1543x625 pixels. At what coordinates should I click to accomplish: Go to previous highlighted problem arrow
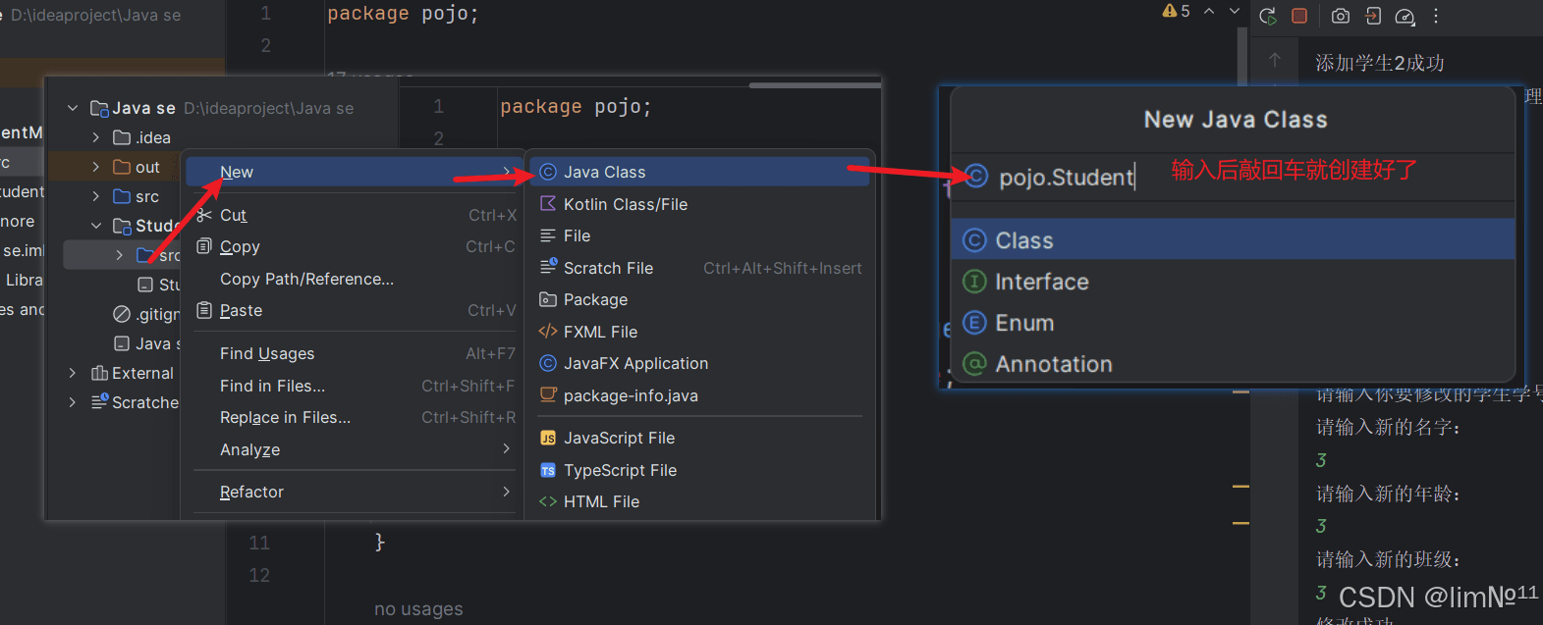tap(1209, 11)
